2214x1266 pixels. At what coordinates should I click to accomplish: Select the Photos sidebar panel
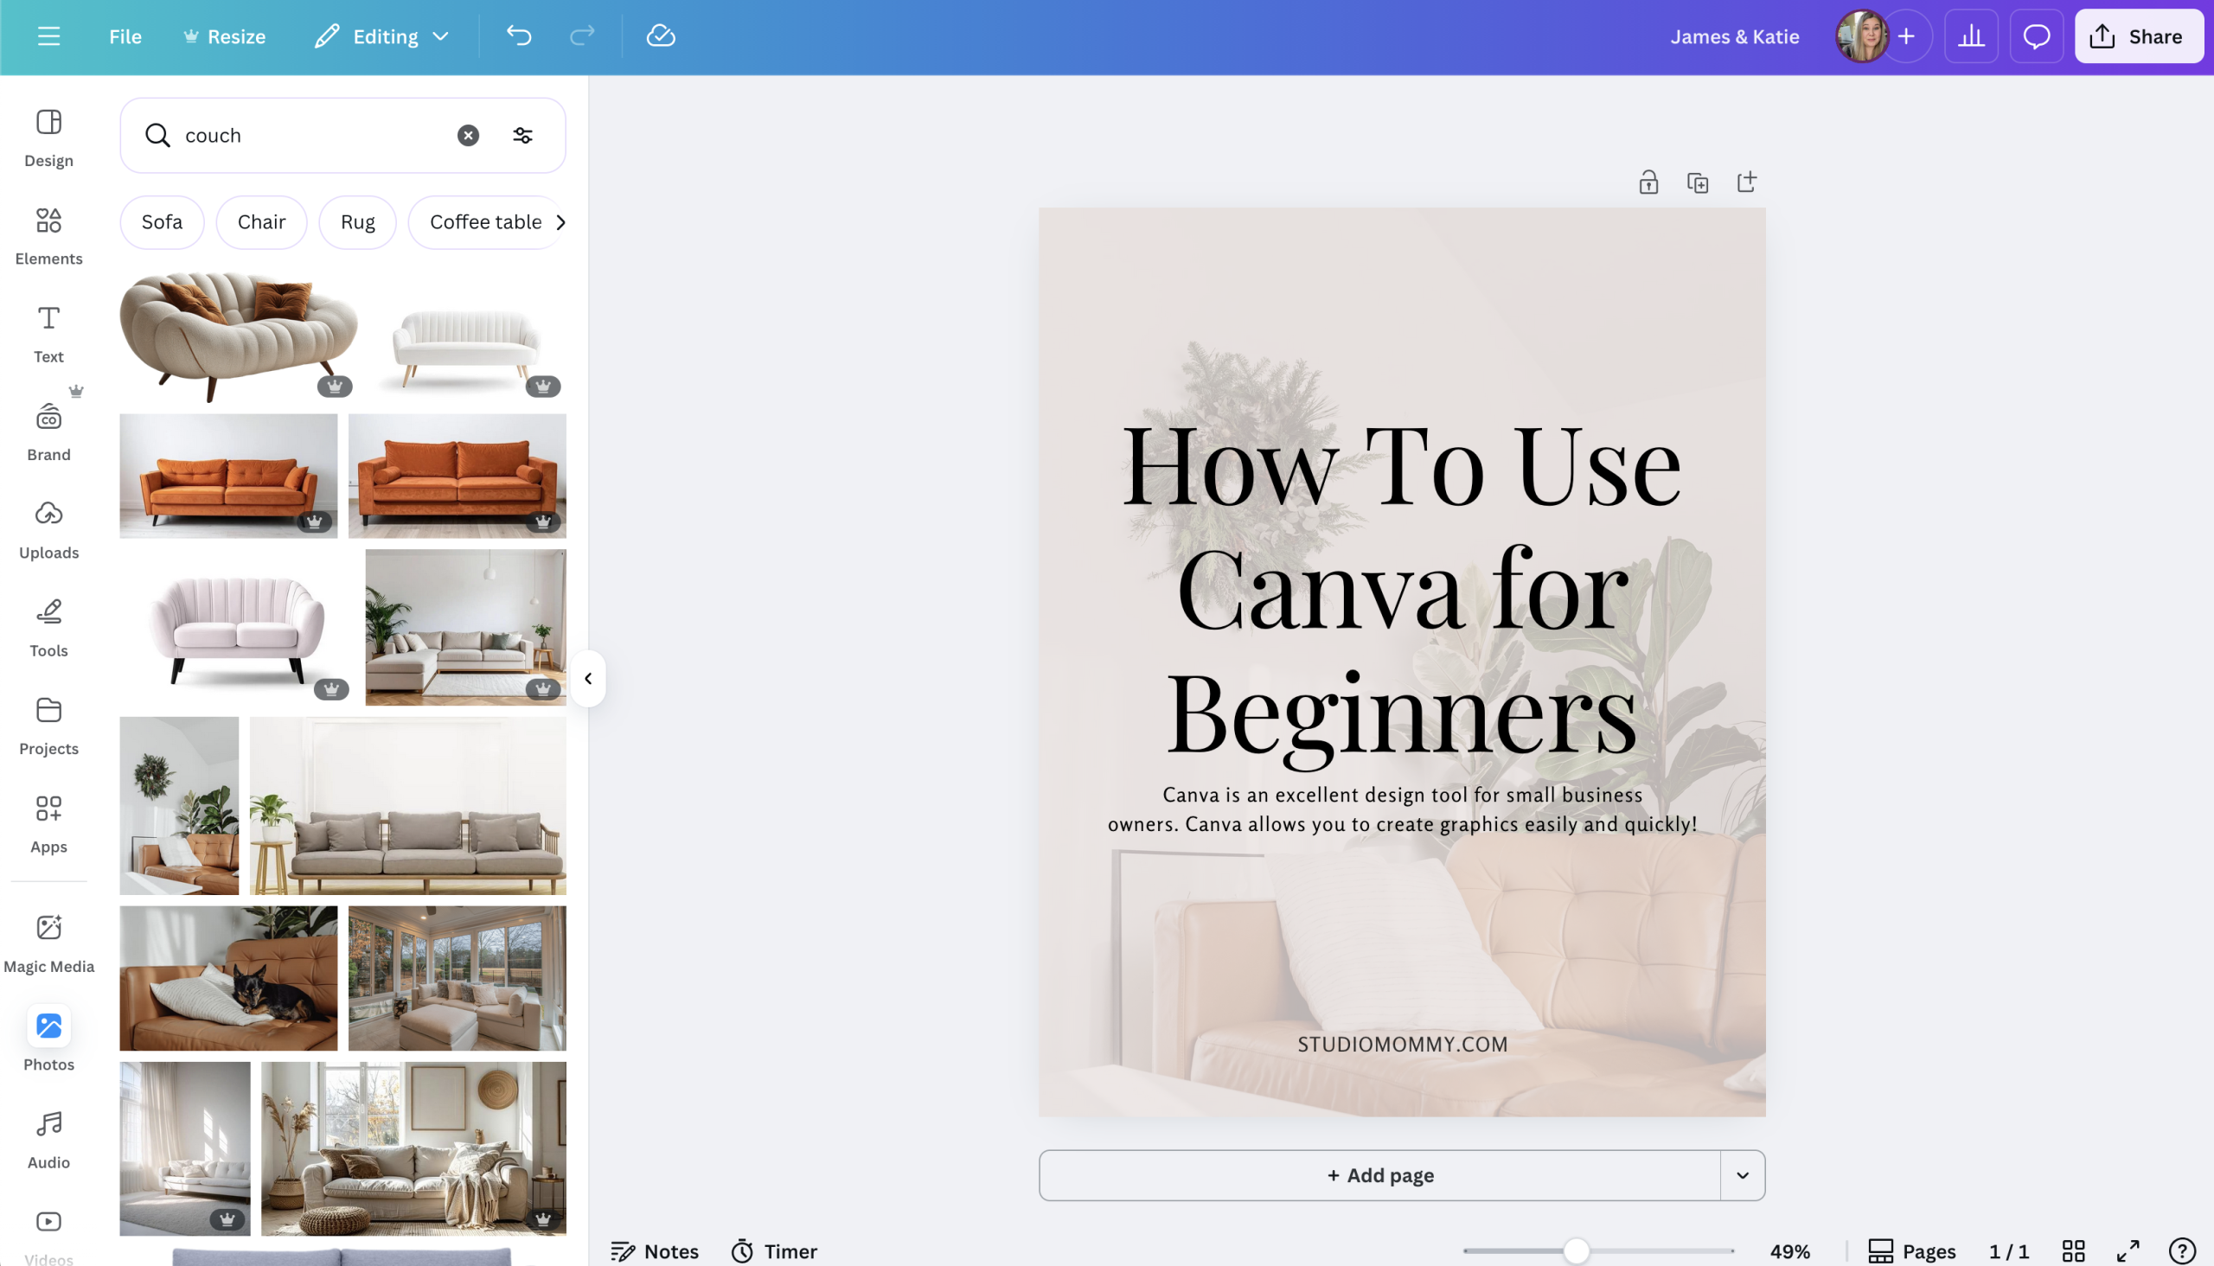click(48, 1040)
